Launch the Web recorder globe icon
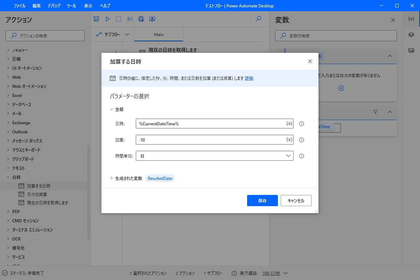This screenshot has width=420, height=280. 141,19
